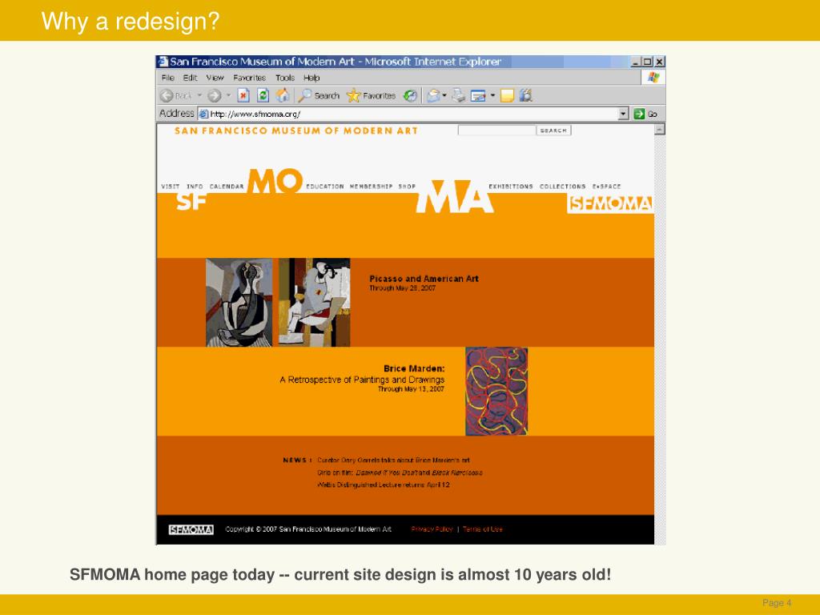Screen dimensions: 820x615
Task: Click the Mail envelope icon
Action: coord(433,96)
